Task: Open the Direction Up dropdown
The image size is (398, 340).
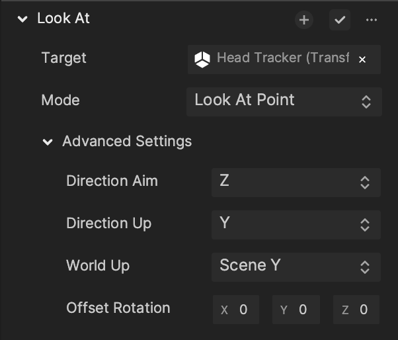Action: [x=296, y=225]
